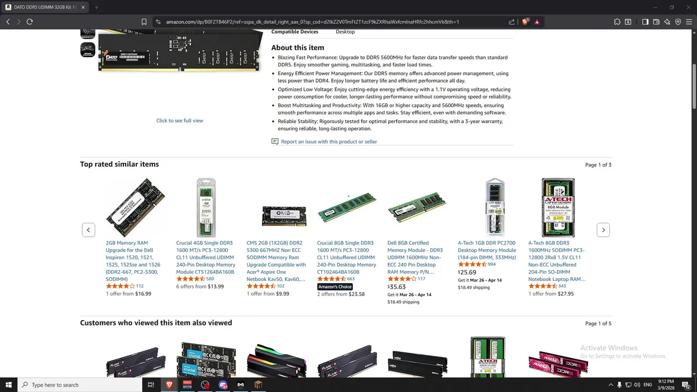Screen dimensions: 697x392
Task: Open Brave Shields lion icon
Action: 525,22
